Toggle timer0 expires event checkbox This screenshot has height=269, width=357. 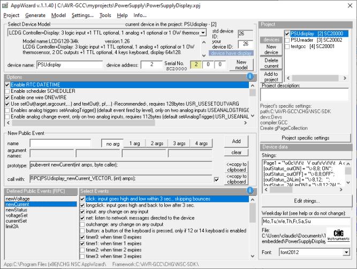click(82, 237)
